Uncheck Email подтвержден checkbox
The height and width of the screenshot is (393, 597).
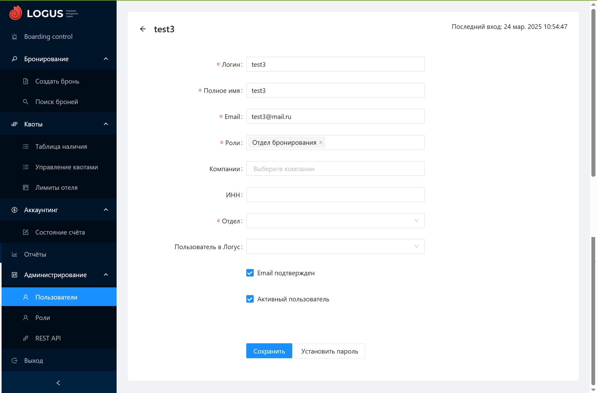click(250, 273)
